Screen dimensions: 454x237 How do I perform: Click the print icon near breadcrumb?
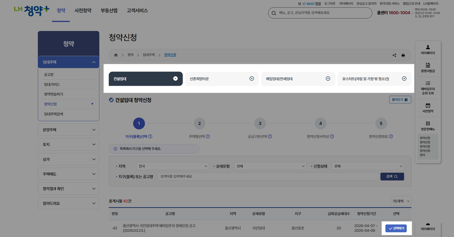point(403,55)
